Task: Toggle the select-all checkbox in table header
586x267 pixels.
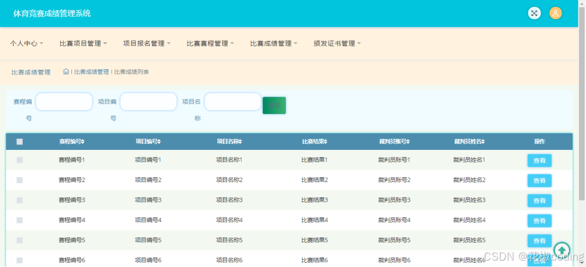Action: [20, 141]
